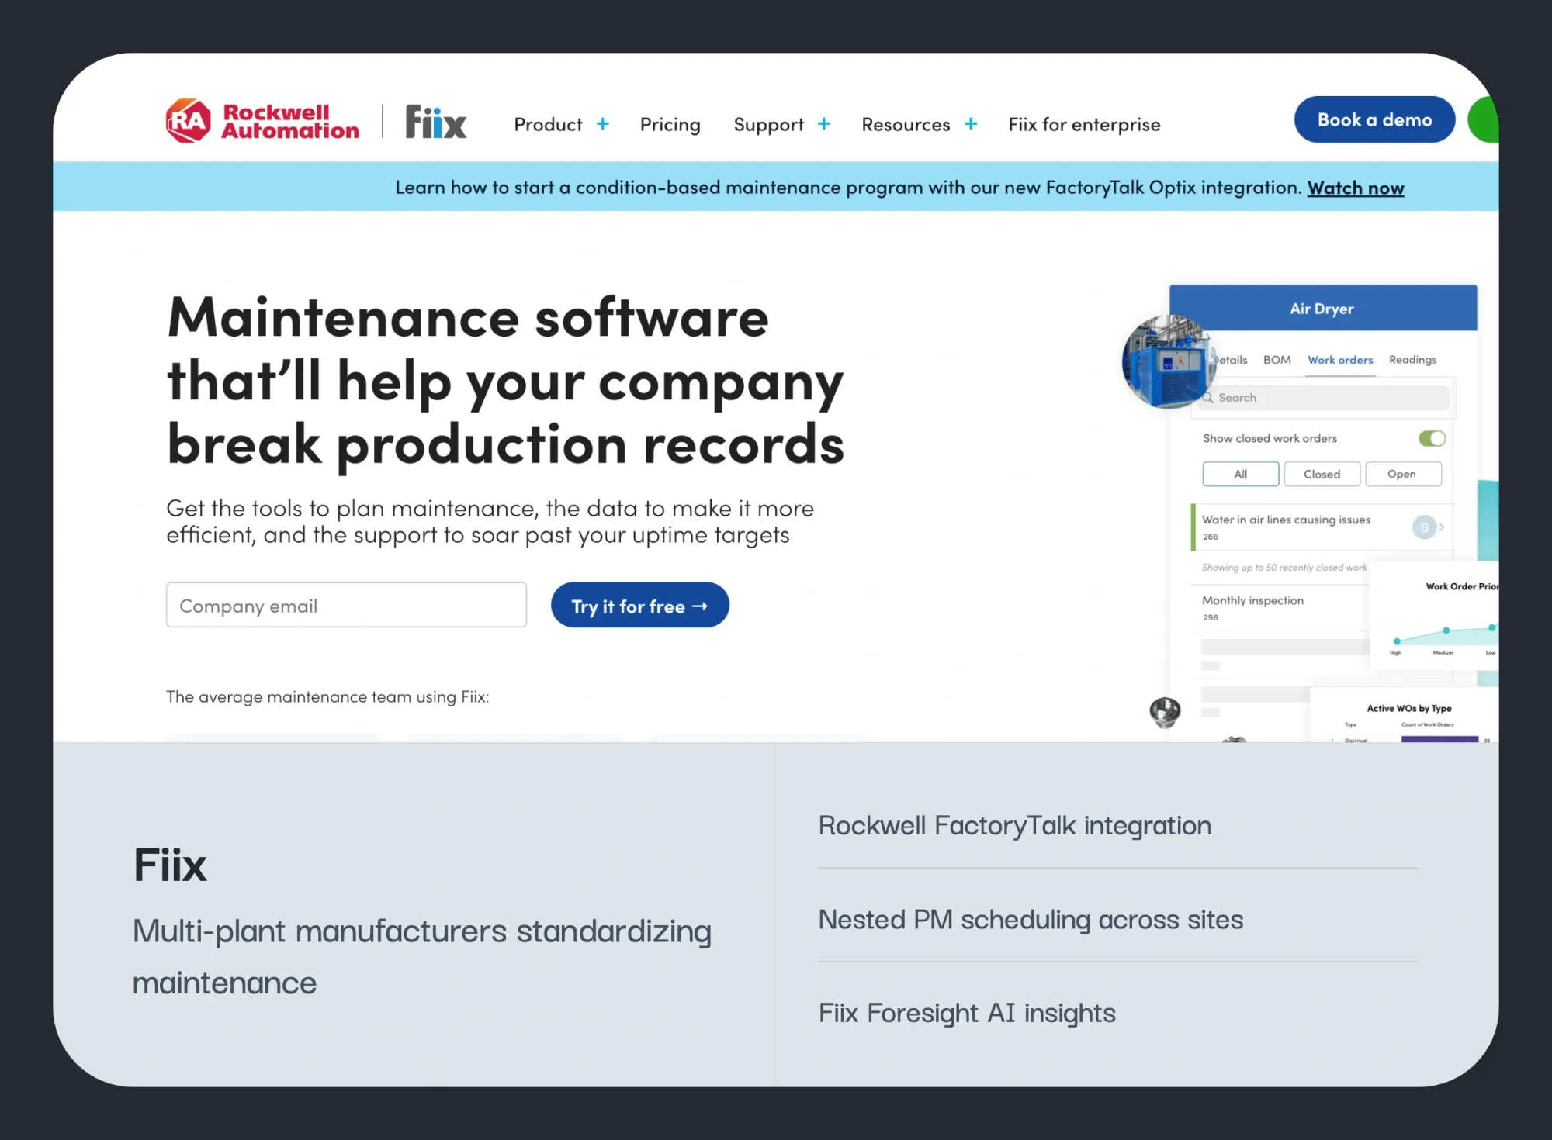Screen dimensions: 1552x1140
Task: Expand the Support menu plus icon
Action: 824,124
